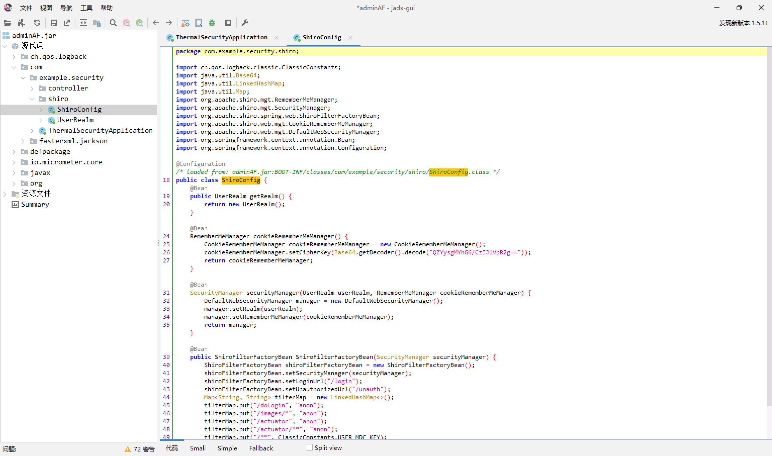Image resolution: width=772 pixels, height=456 pixels.
Task: Switch to the Fallback view tab
Action: point(261,448)
